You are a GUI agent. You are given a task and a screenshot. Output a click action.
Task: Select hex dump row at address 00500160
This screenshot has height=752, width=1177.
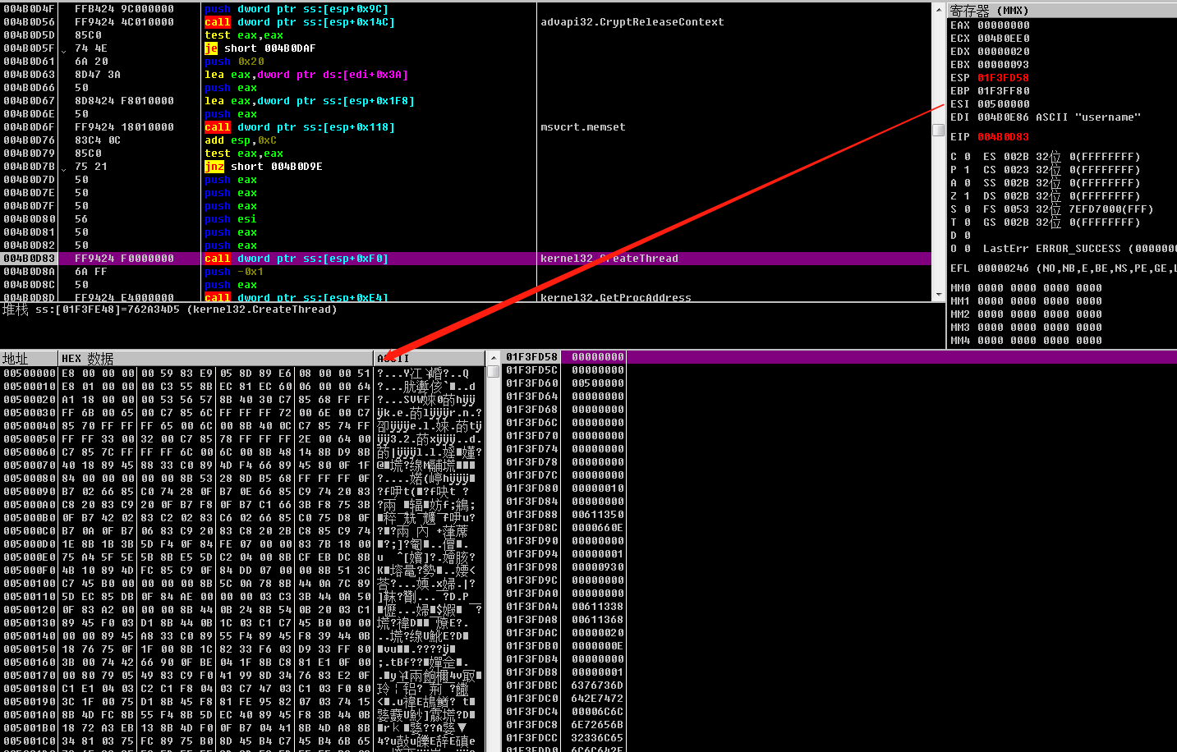(x=242, y=663)
